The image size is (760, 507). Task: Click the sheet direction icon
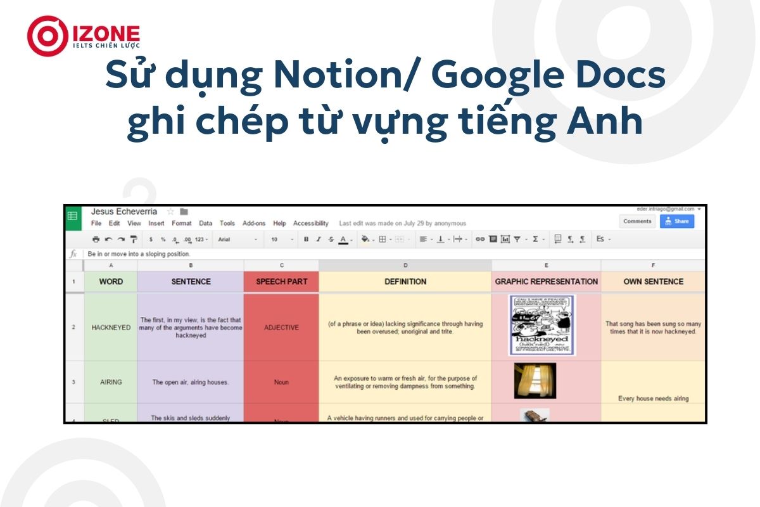coord(558,240)
